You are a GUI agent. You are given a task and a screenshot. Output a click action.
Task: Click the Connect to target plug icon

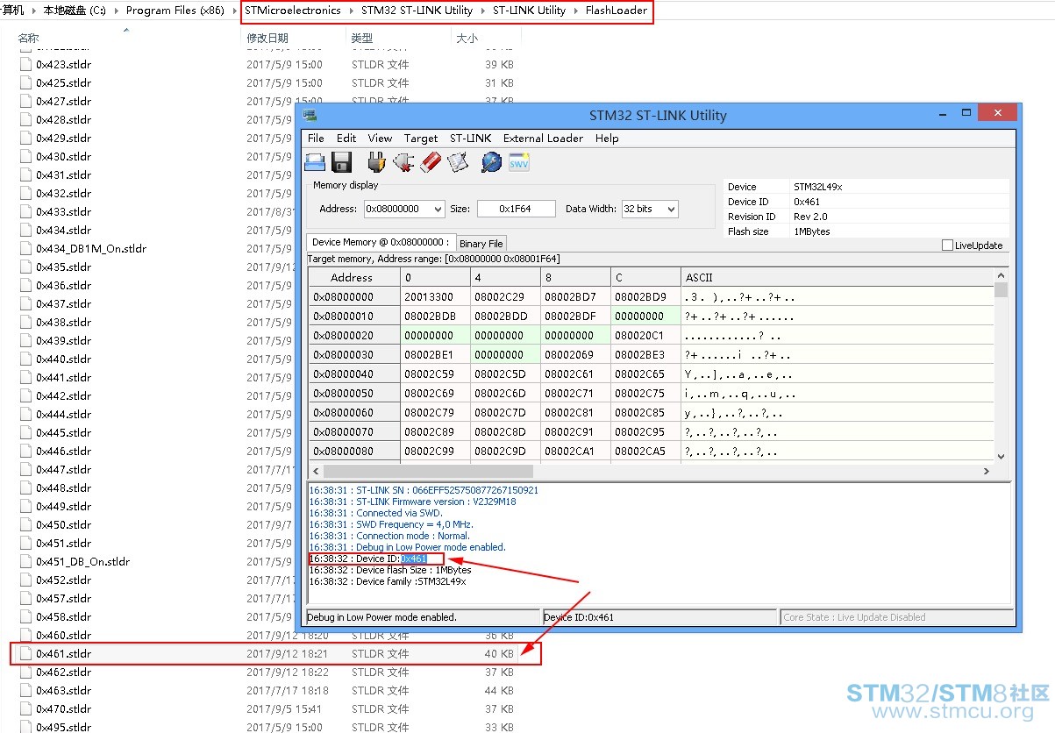[x=376, y=162]
